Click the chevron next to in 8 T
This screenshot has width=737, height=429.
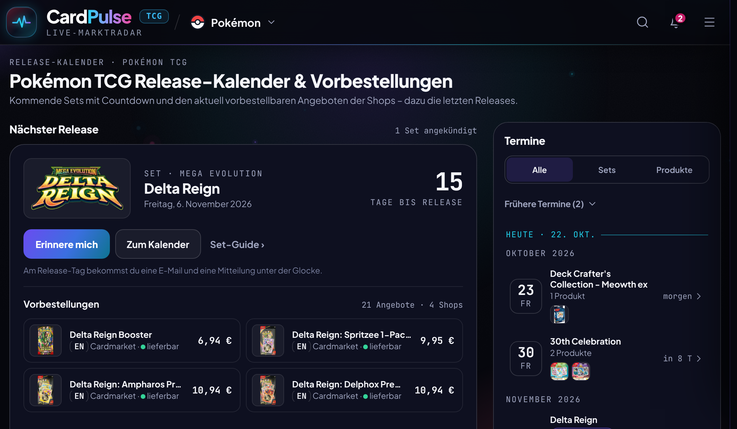[x=699, y=359]
